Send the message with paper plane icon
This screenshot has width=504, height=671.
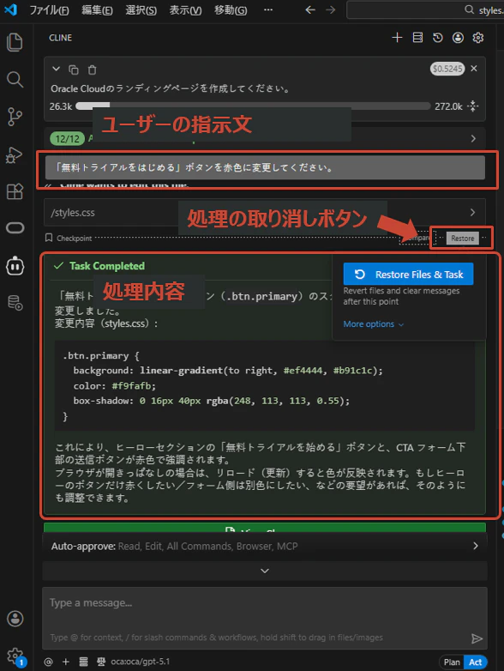(477, 639)
